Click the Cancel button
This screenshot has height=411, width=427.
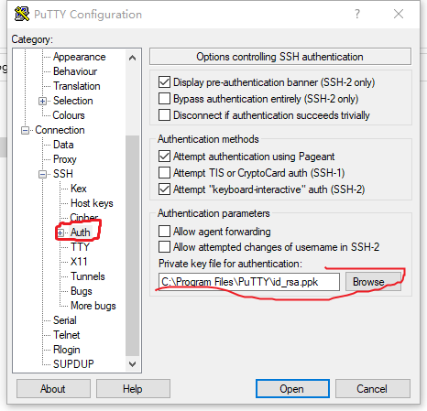372,389
